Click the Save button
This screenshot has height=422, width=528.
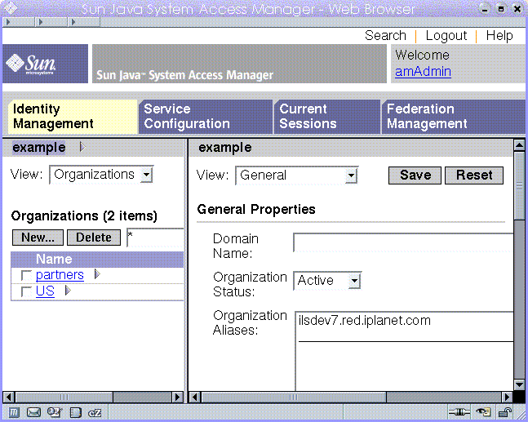coord(415,175)
